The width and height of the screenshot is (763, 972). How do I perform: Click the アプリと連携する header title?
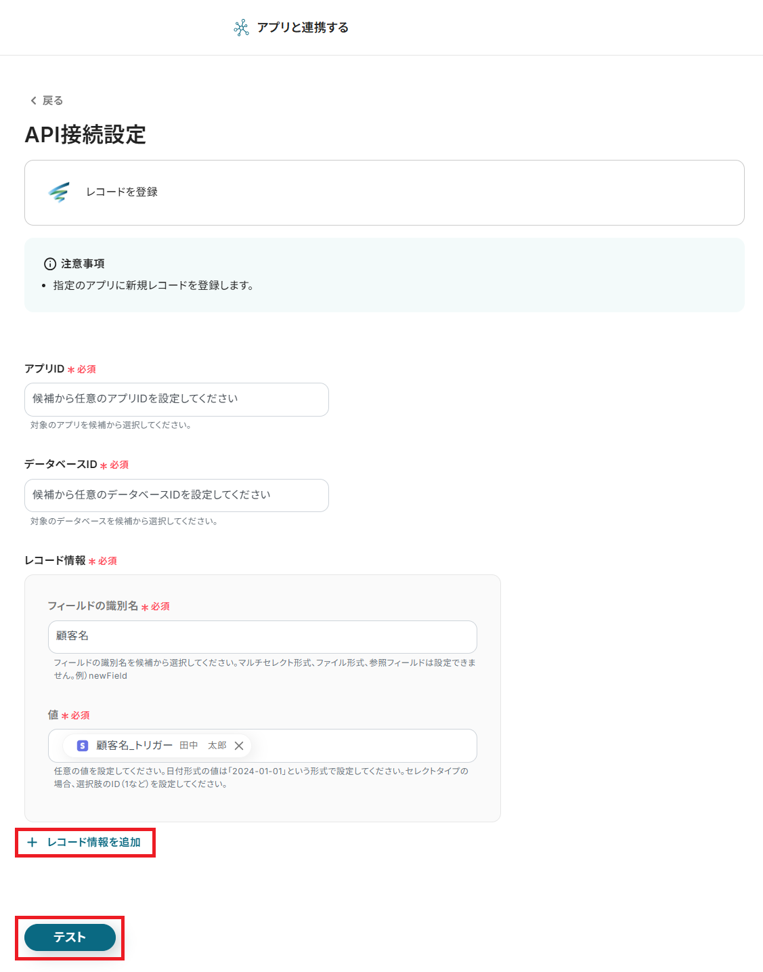click(303, 28)
